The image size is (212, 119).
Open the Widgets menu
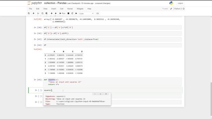pyautogui.click(x=80, y=9)
